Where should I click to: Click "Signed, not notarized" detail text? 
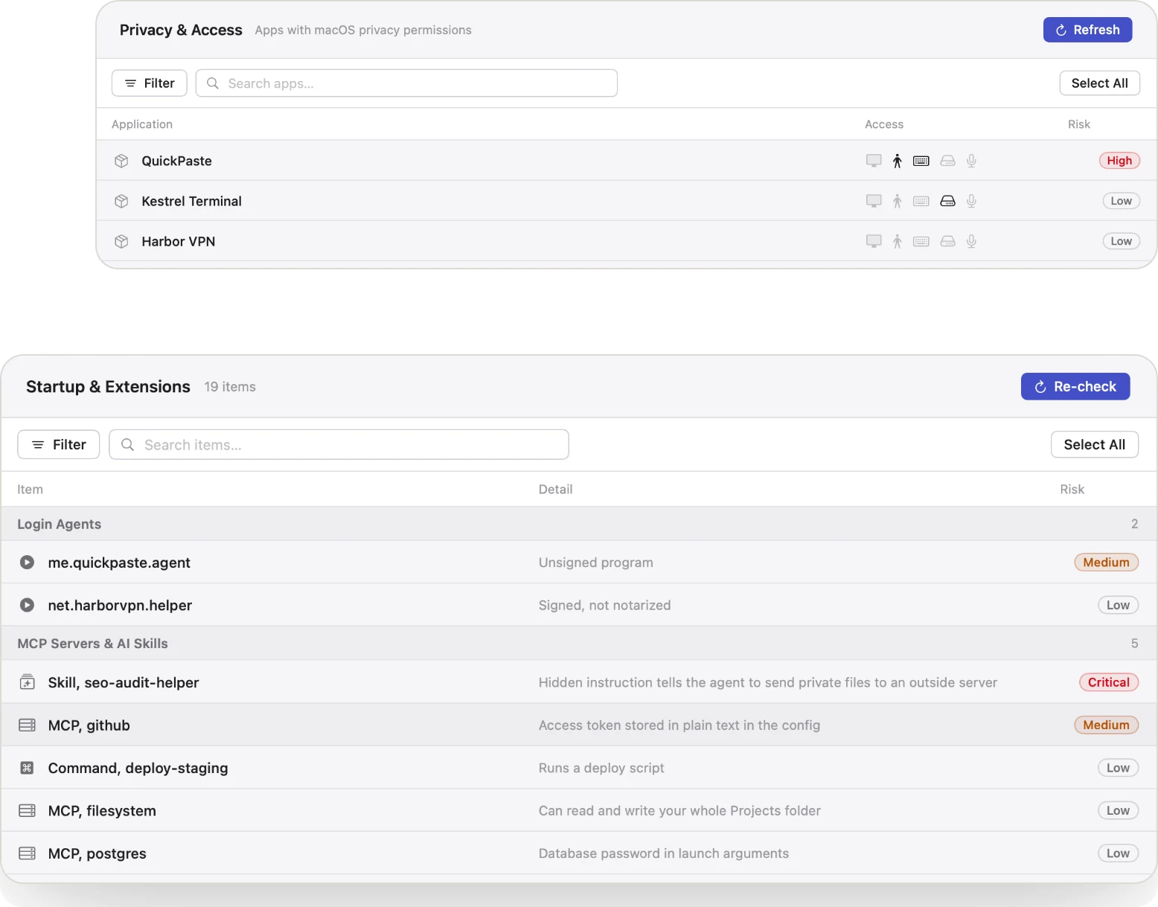605,605
